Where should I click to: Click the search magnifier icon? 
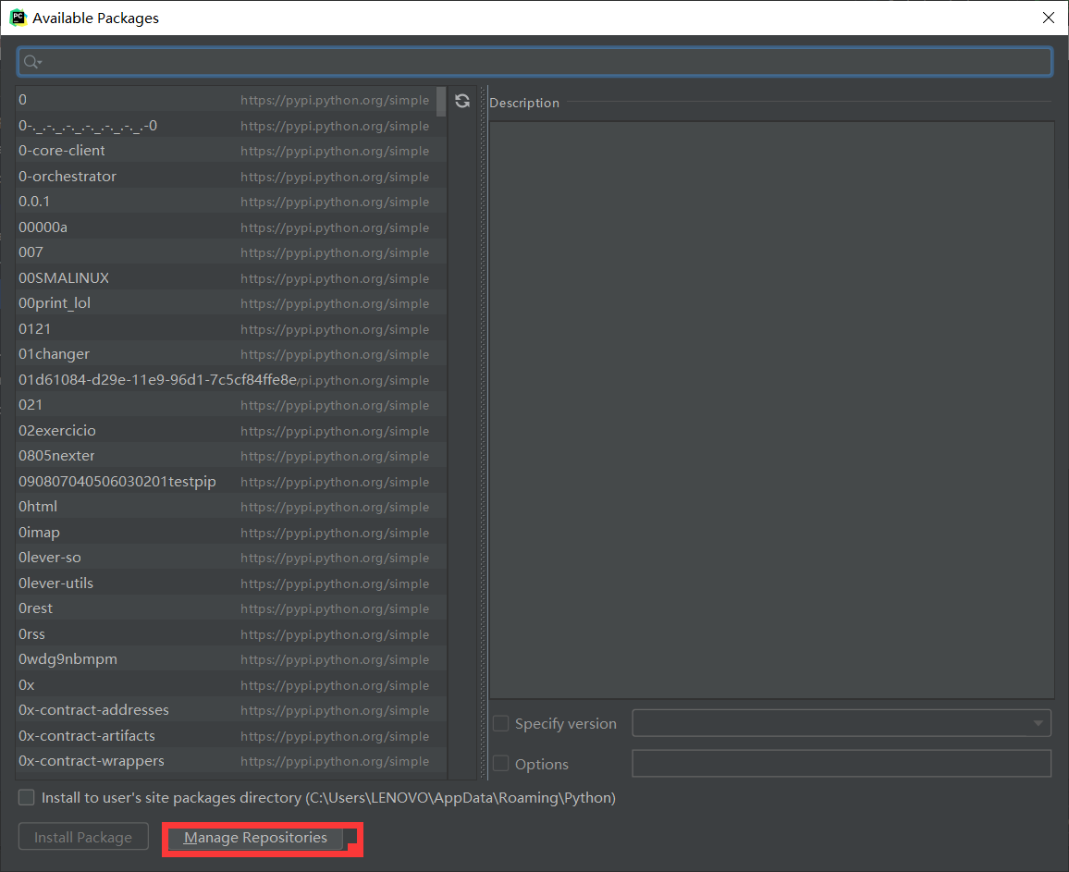(32, 62)
